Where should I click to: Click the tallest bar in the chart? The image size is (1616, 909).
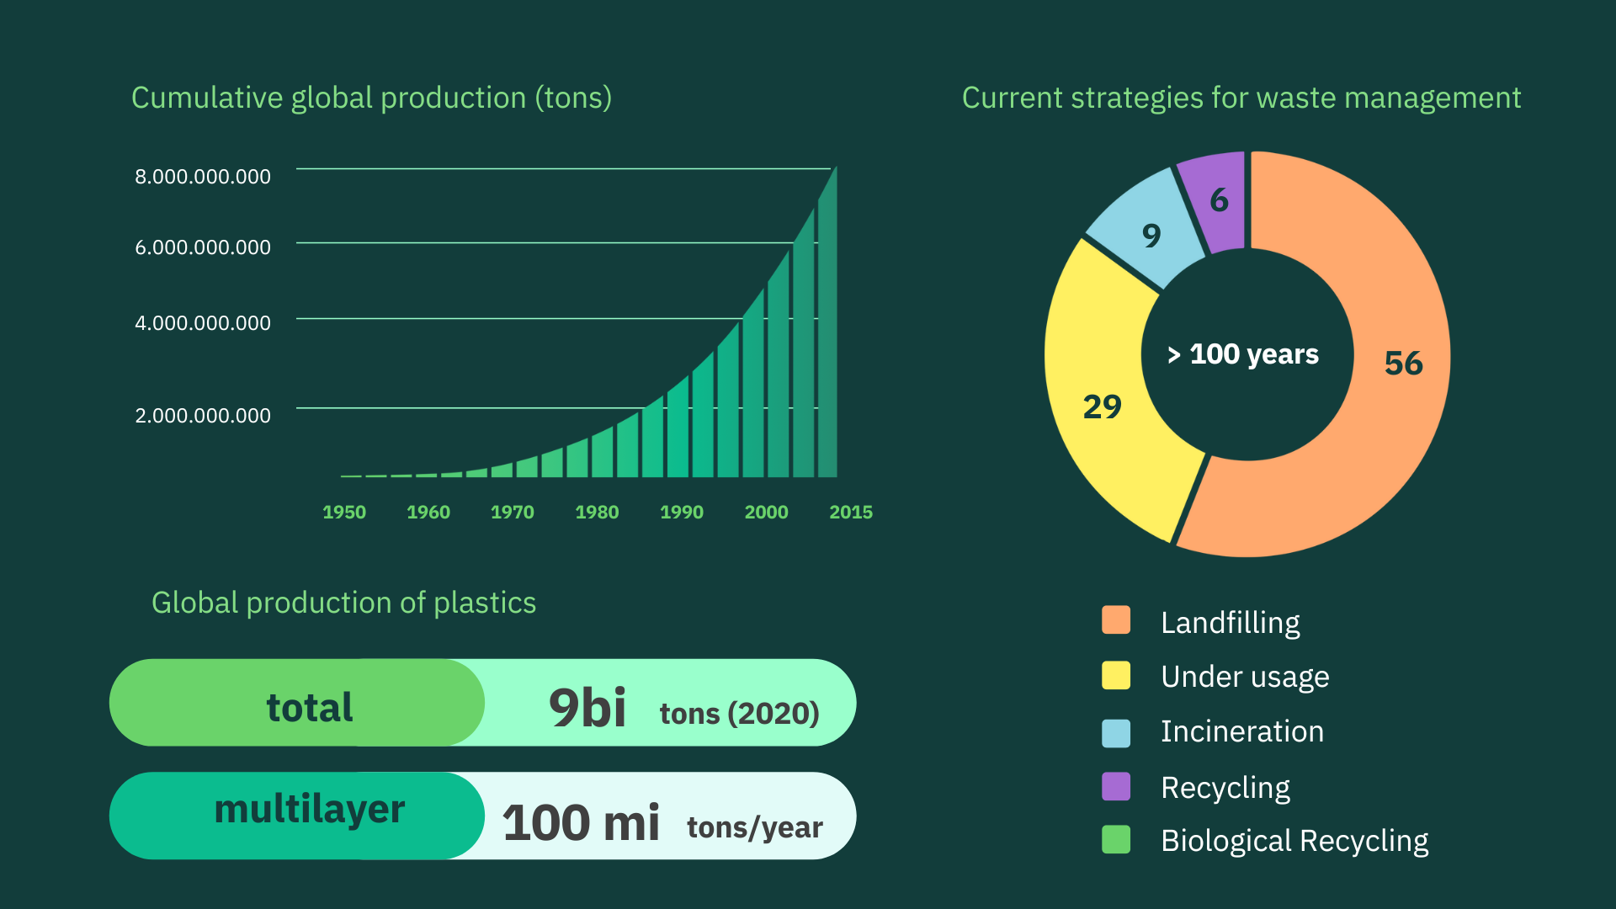(x=827, y=337)
